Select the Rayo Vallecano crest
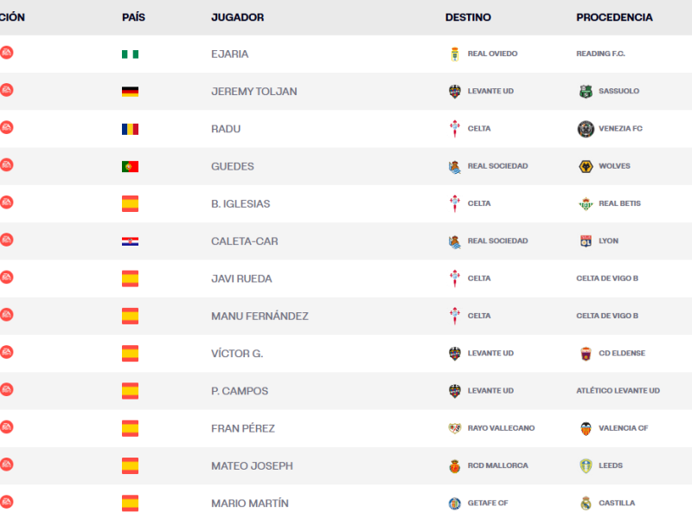The height and width of the screenshot is (519, 692). coord(455,428)
